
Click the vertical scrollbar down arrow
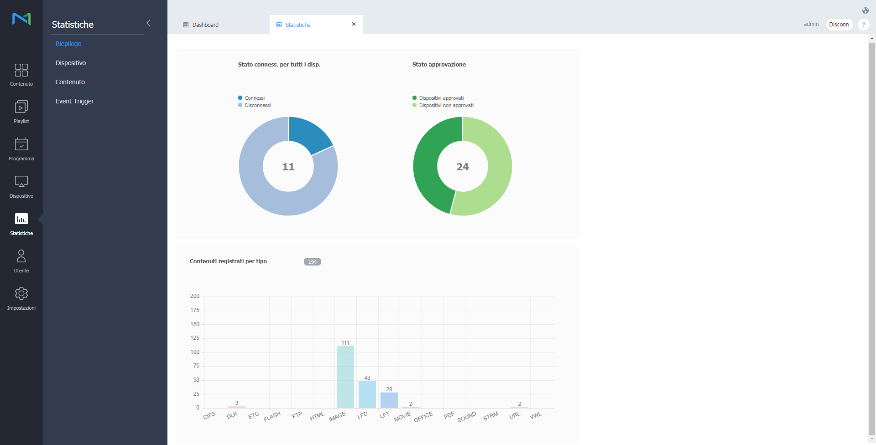pyautogui.click(x=872, y=439)
